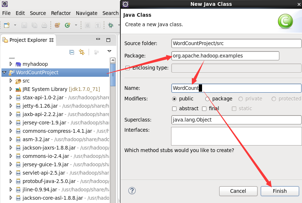Select the public modifier radio button

(174, 99)
